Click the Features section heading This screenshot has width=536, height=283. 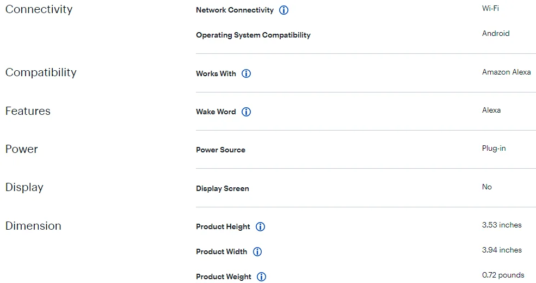point(28,111)
